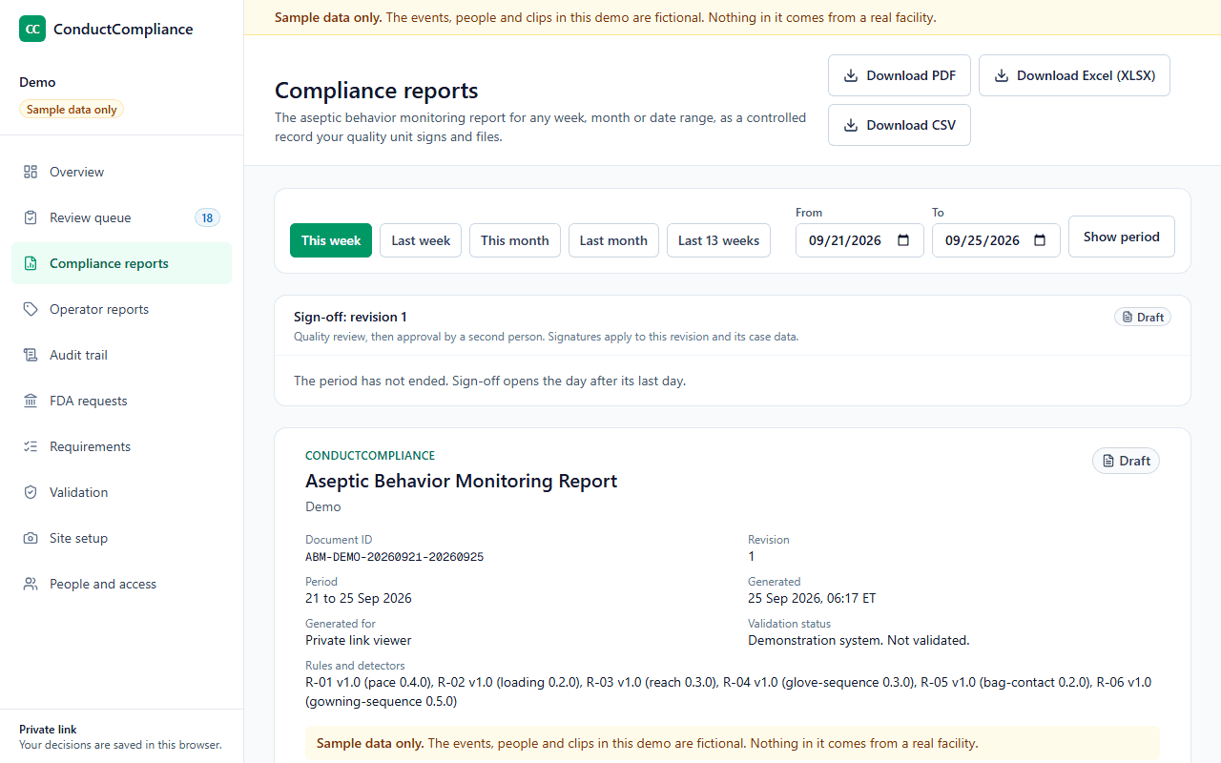Open the From date calendar picker icon

click(903, 240)
